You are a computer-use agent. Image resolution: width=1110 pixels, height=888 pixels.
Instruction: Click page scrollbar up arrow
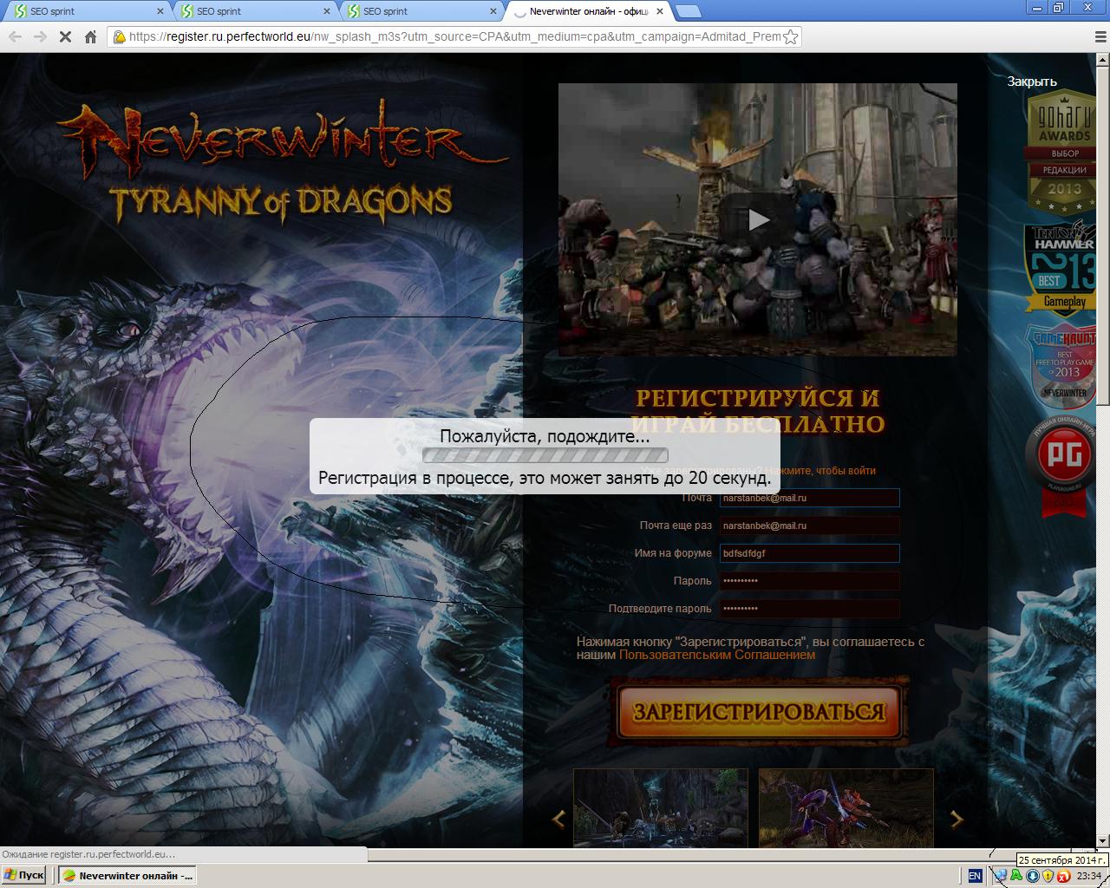pyautogui.click(x=1103, y=61)
